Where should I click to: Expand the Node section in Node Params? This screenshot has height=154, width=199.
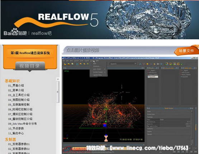coord(169,111)
